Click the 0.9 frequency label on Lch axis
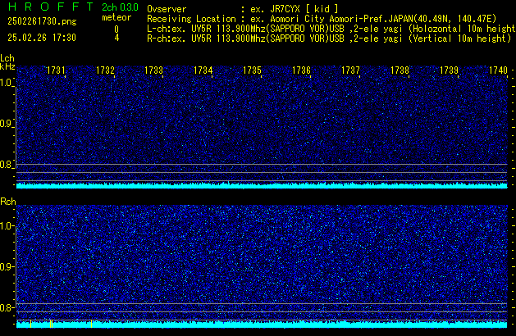The height and width of the screenshot is (336, 516). (6, 124)
